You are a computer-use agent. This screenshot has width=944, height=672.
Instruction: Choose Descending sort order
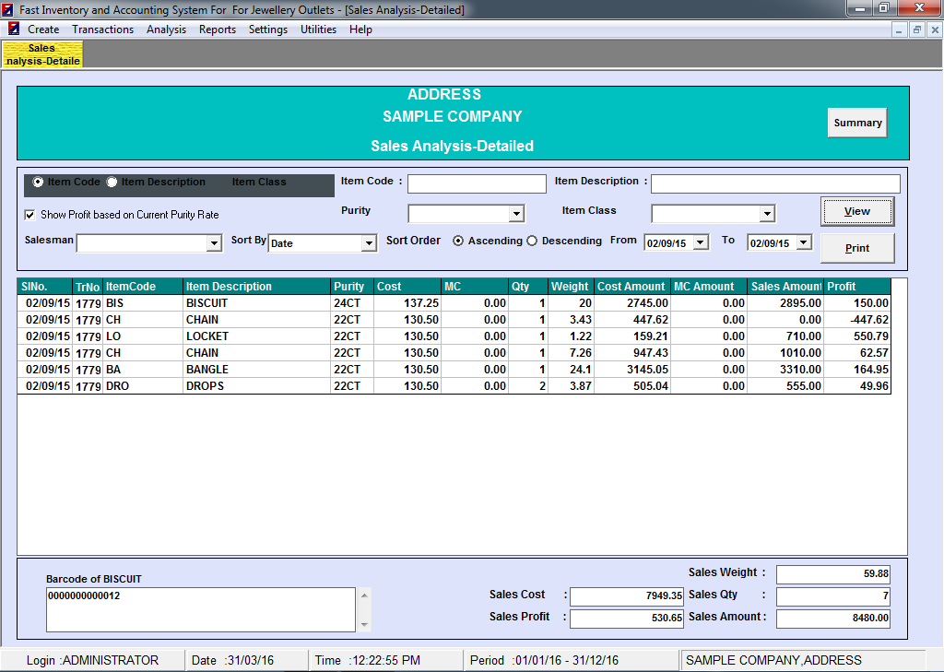coord(532,242)
